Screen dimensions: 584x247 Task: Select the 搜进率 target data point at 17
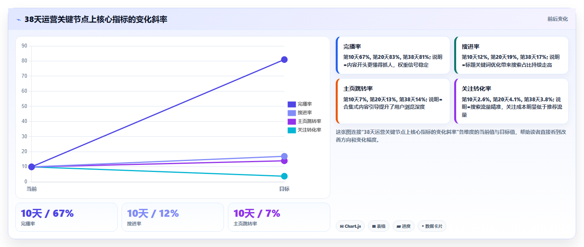click(x=284, y=156)
